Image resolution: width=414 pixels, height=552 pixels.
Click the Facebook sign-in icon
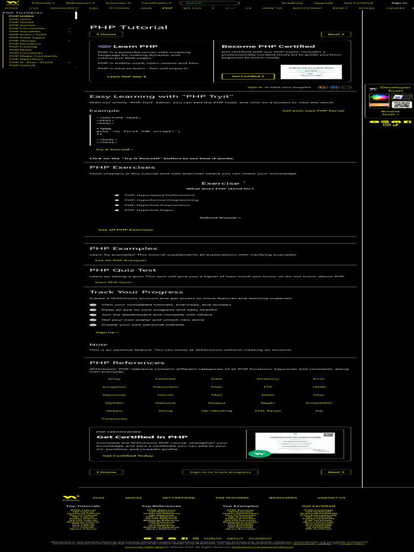point(335,87)
